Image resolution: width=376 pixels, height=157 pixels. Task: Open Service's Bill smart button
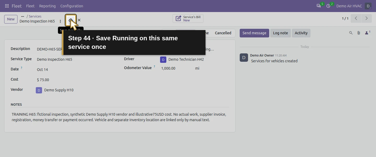188,19
